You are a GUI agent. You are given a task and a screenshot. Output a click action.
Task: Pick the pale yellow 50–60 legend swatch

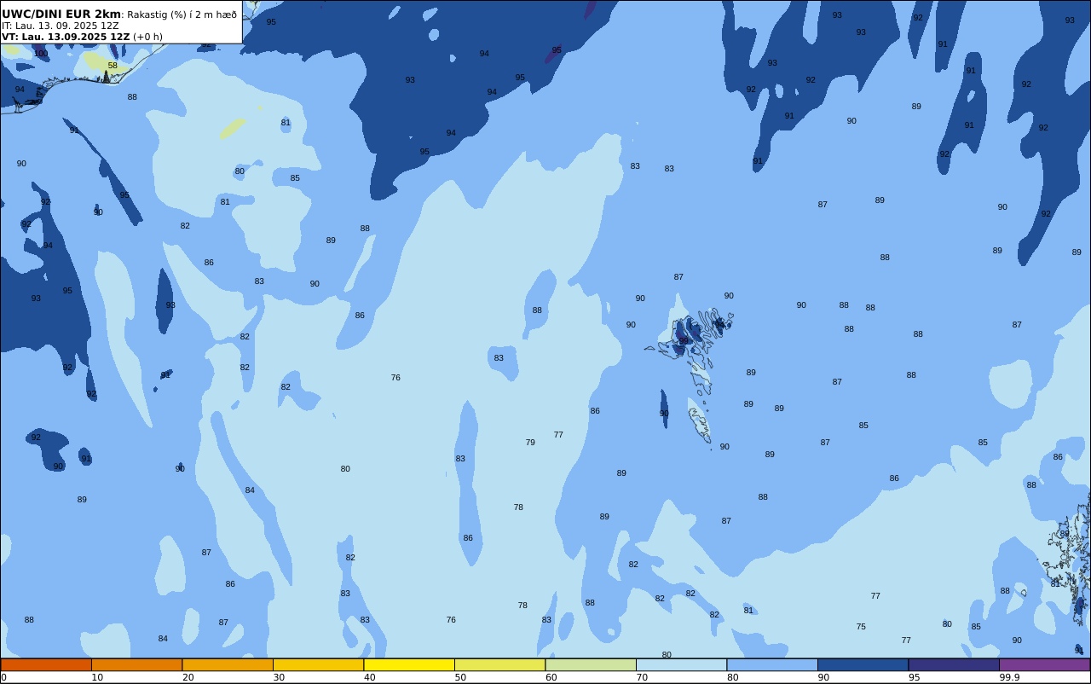[499, 664]
